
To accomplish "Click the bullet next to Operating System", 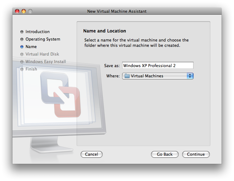I will pos(22,39).
